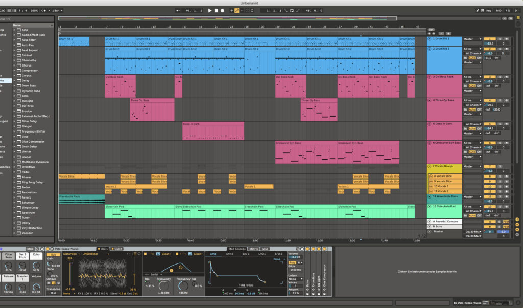The width and height of the screenshot is (523, 308).
Task: Set monitoring to Off on Drum Kit 2
Action: tap(478, 58)
